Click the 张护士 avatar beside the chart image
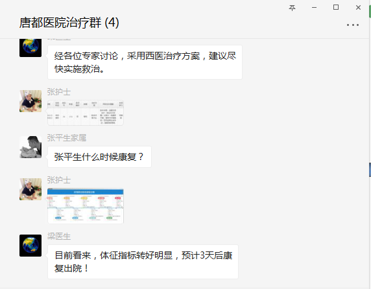371x289 pixels. coord(30,189)
